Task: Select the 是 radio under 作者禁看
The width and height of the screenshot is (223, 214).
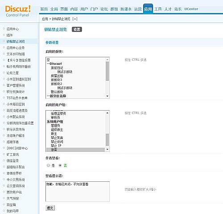Action: (x=48, y=165)
